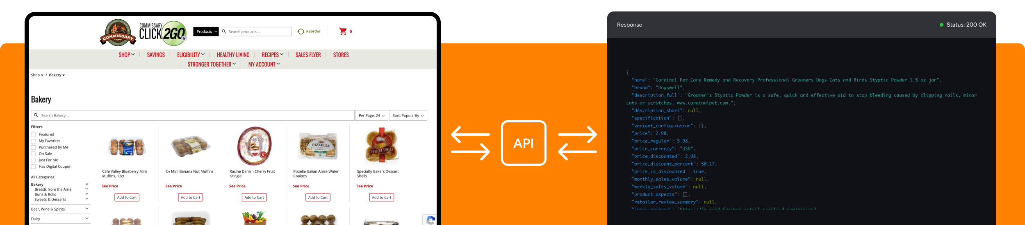Add Specialty Bakers Dessert Shells to cart
The height and width of the screenshot is (225, 1025).
coord(382,198)
